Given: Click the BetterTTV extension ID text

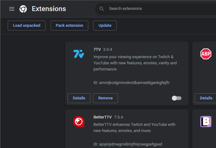Looking at the screenshot, I should (x=128, y=144).
